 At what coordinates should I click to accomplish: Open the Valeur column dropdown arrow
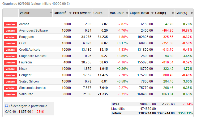[51, 13]
